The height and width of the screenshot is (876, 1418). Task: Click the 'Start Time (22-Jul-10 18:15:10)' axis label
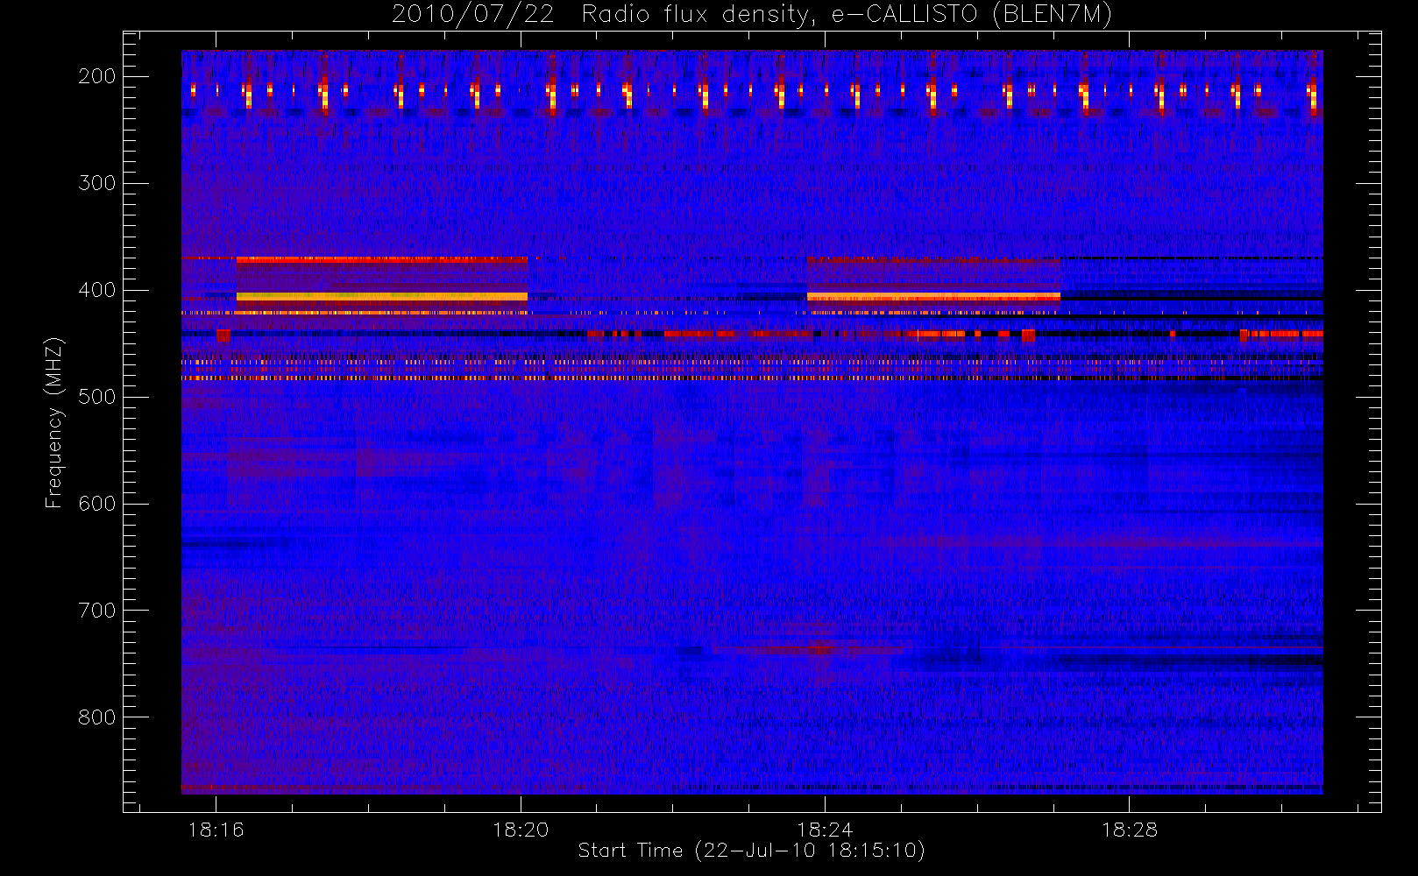coord(751,851)
